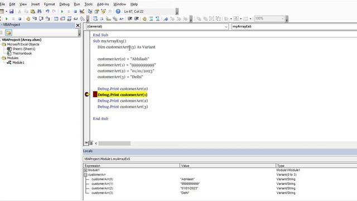Comment Block icon in Edit toolbar
This screenshot has height=201, width=357.
[151, 18]
